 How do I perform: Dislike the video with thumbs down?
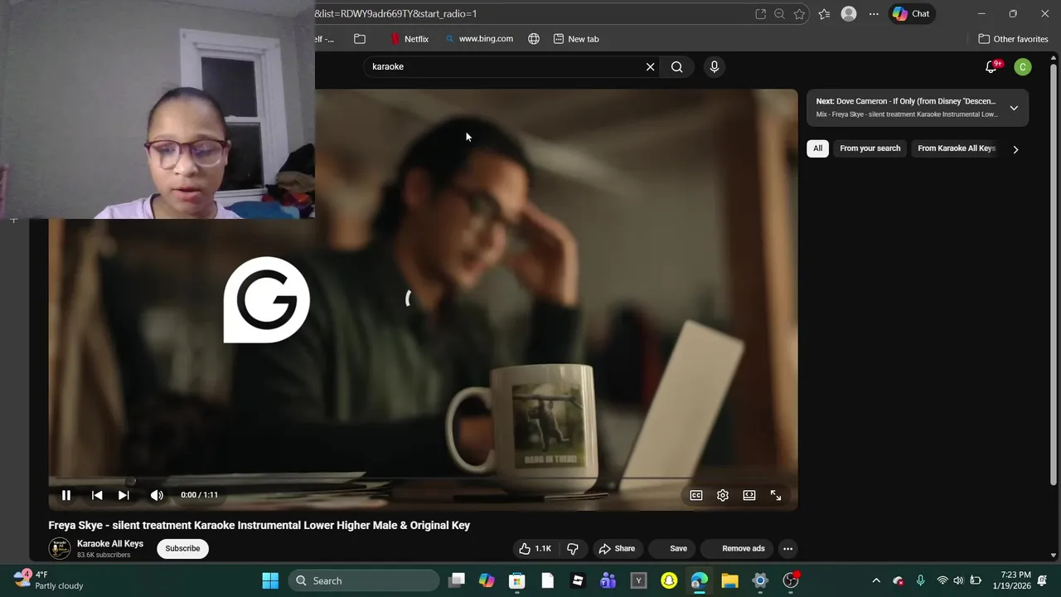(573, 548)
